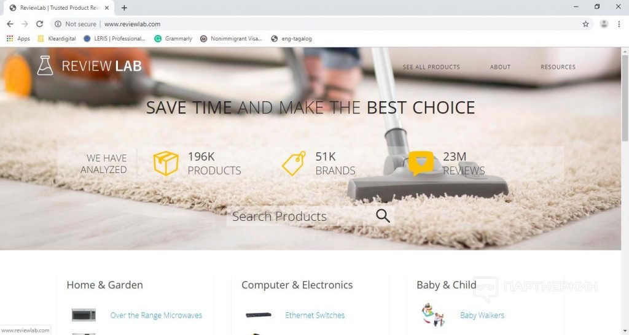Bookmark this page with the star icon
Viewport: 629px width, 335px height.
(585, 24)
